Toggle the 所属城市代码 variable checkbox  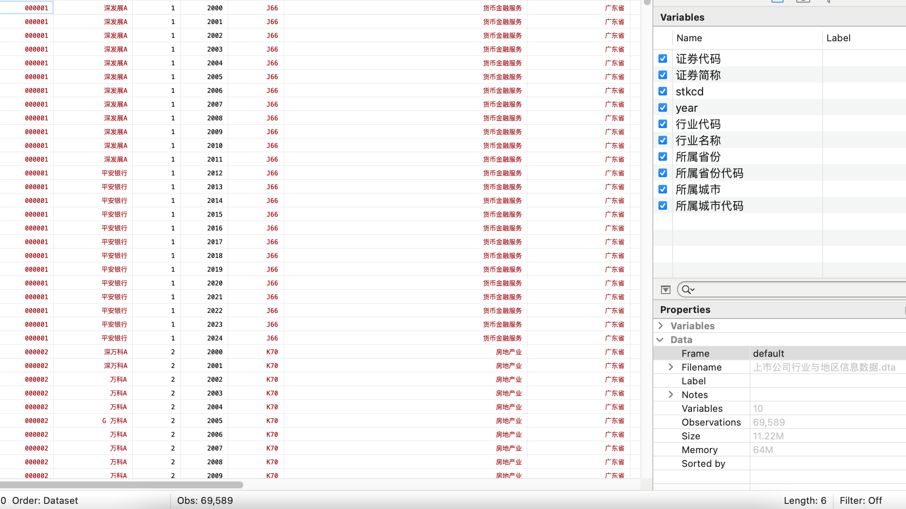[663, 205]
